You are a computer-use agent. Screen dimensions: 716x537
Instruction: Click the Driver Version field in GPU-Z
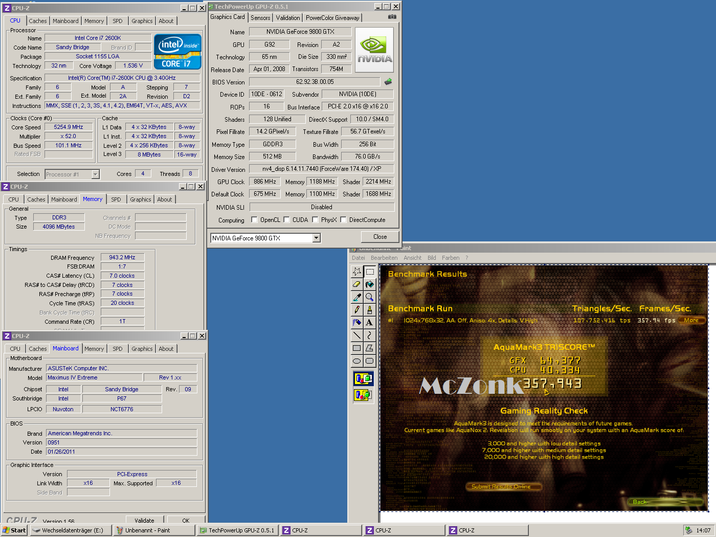322,169
